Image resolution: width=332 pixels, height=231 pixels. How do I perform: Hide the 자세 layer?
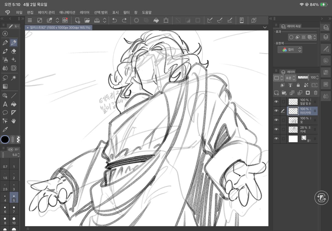276,129
